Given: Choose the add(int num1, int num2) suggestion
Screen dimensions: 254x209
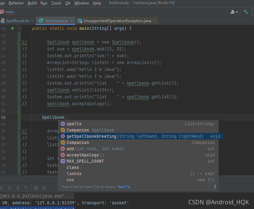Looking at the screenshot, I should [x=138, y=149].
